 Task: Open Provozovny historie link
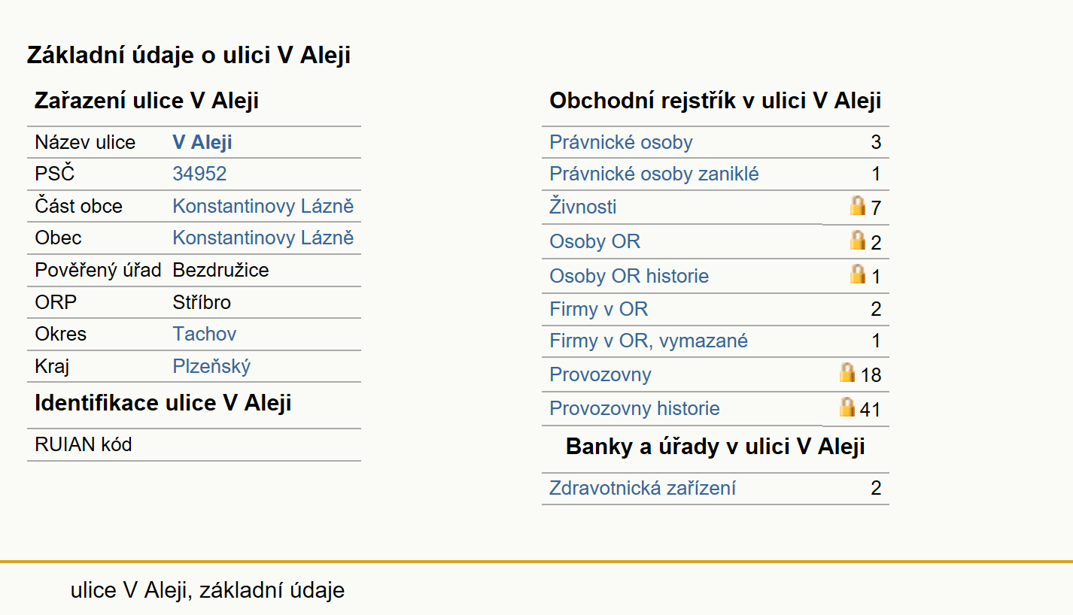point(634,408)
